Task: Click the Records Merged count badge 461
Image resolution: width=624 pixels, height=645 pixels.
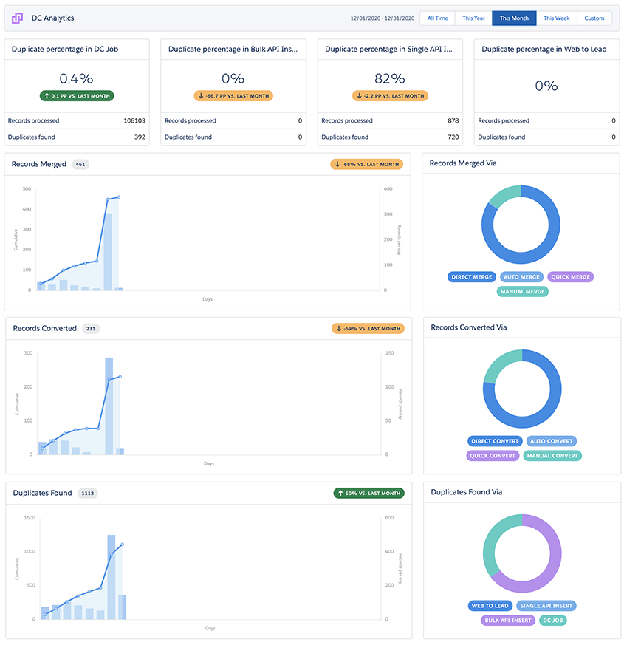Action: (80, 164)
